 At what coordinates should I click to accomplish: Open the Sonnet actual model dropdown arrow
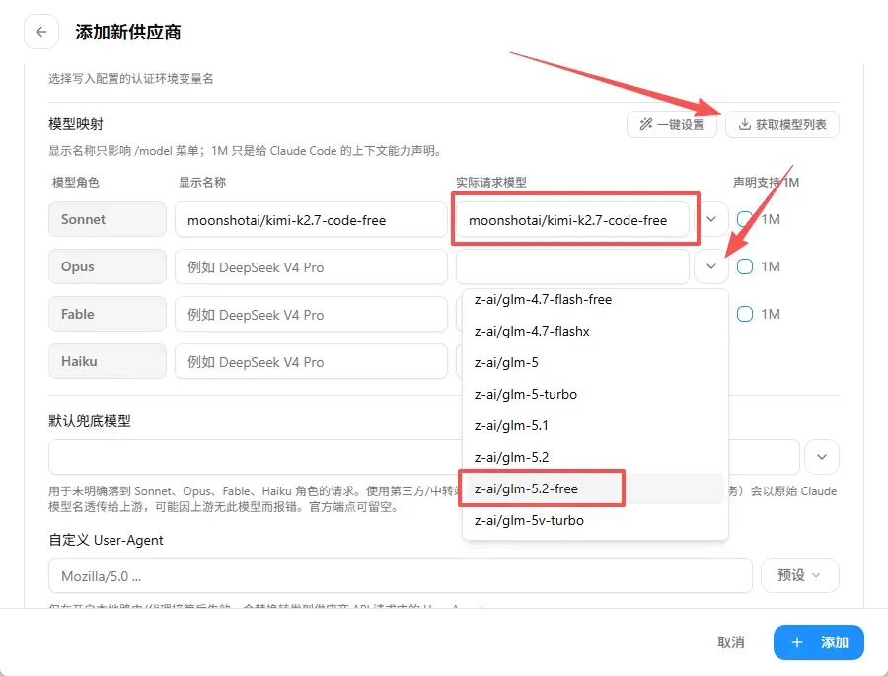point(711,219)
